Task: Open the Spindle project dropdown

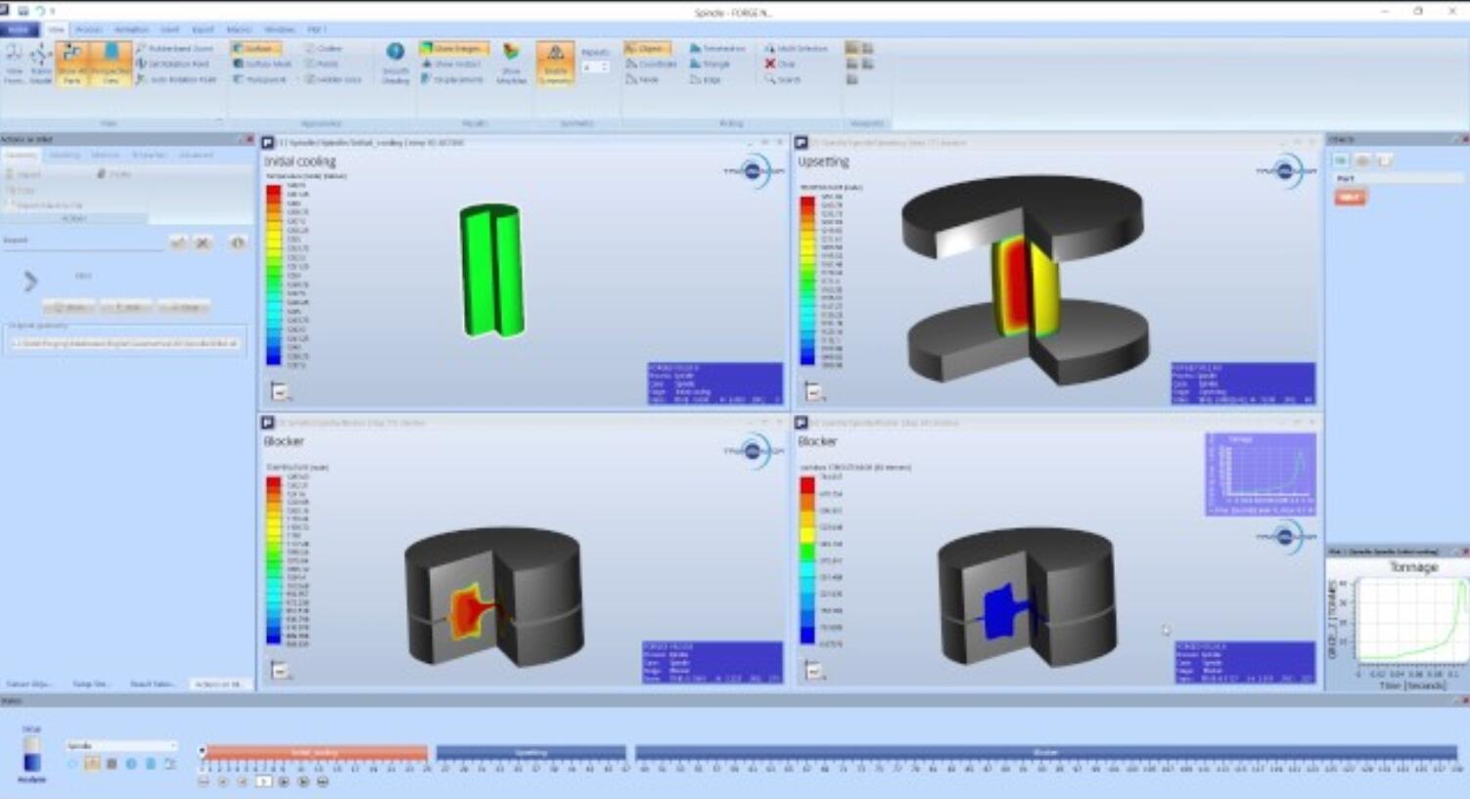Action: [121, 745]
